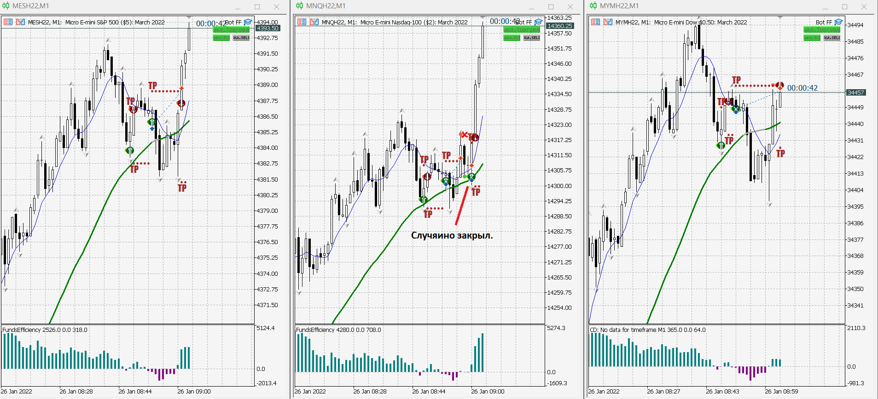Select the red X close marker on the MNQH22 chart
878x399 pixels.
(464, 135)
